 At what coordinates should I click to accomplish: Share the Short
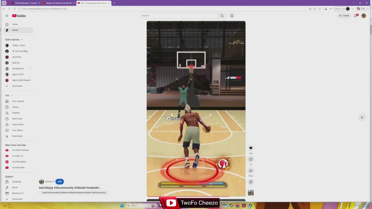(x=251, y=171)
